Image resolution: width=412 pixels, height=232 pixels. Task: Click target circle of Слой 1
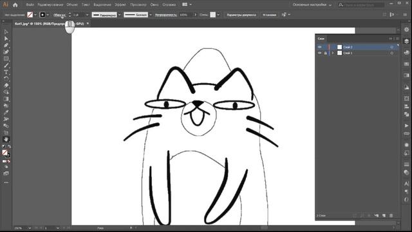[x=392, y=53]
